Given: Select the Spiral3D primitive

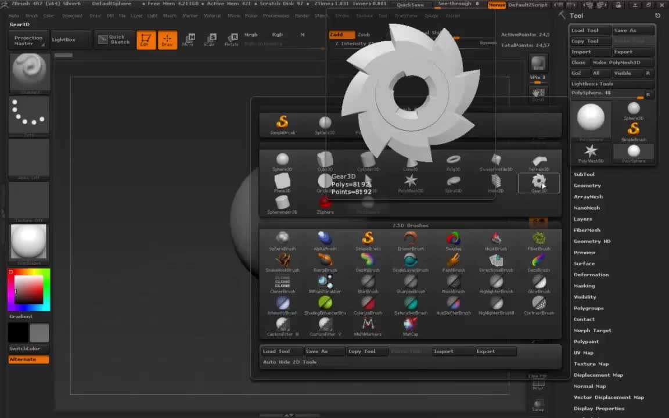Looking at the screenshot, I should 453,183.
